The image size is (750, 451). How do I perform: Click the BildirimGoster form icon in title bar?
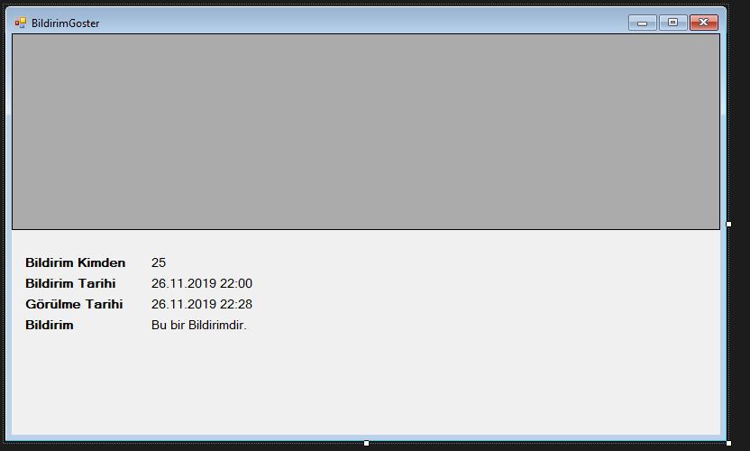click(20, 23)
